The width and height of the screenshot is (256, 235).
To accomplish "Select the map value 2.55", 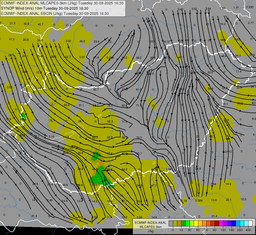I will 10,87.
